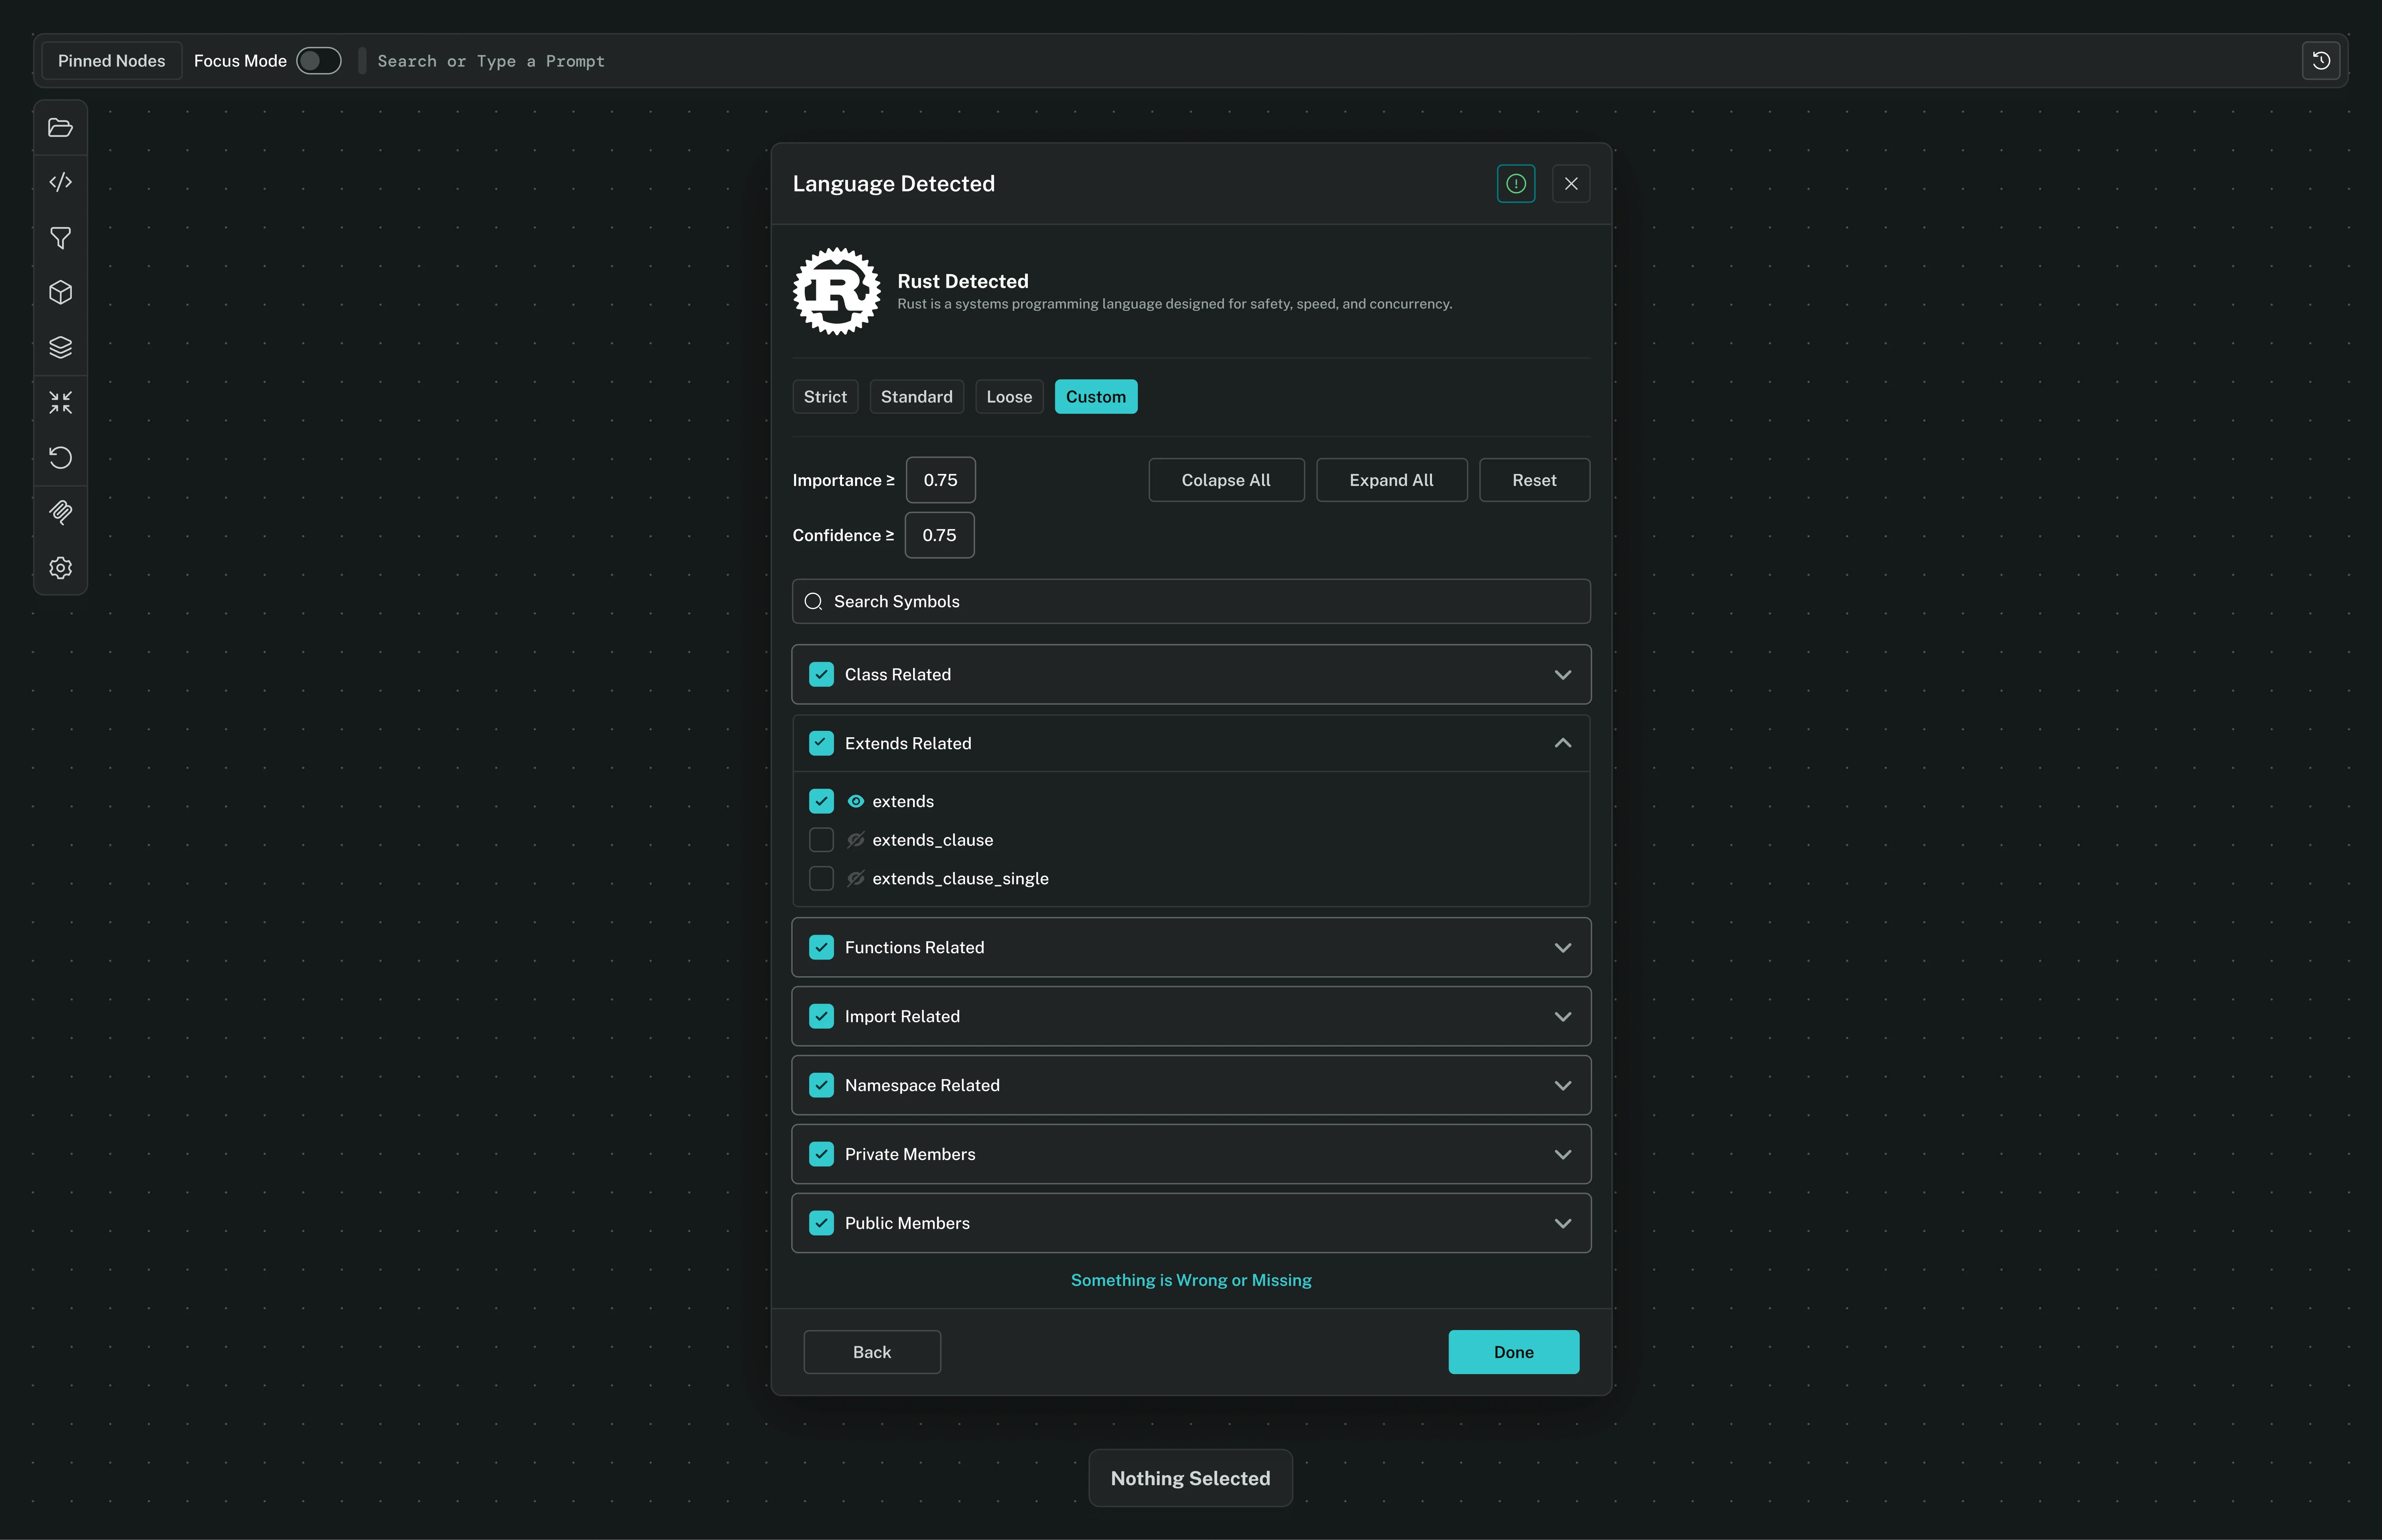Viewport: 2382px width, 1540px height.
Task: Select the Strict preset tab
Action: pyautogui.click(x=825, y=397)
